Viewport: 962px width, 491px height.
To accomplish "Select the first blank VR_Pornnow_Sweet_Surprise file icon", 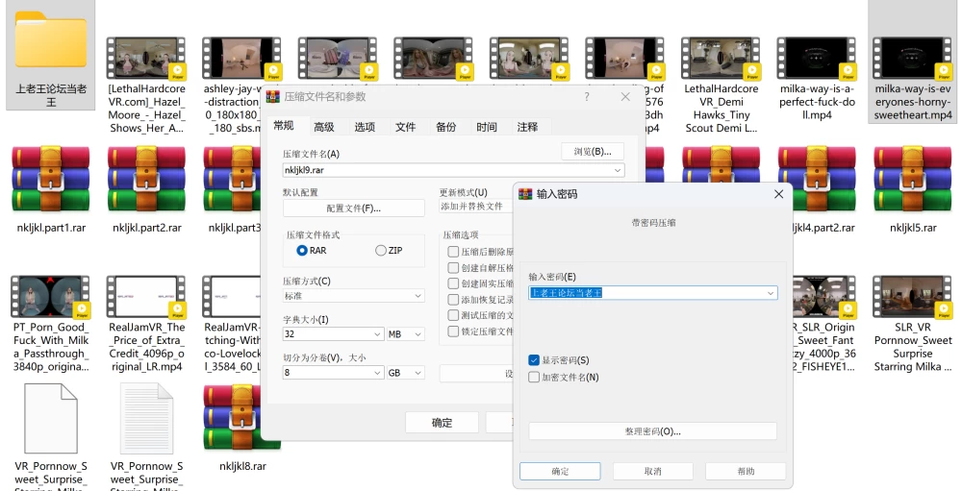I will point(51,418).
